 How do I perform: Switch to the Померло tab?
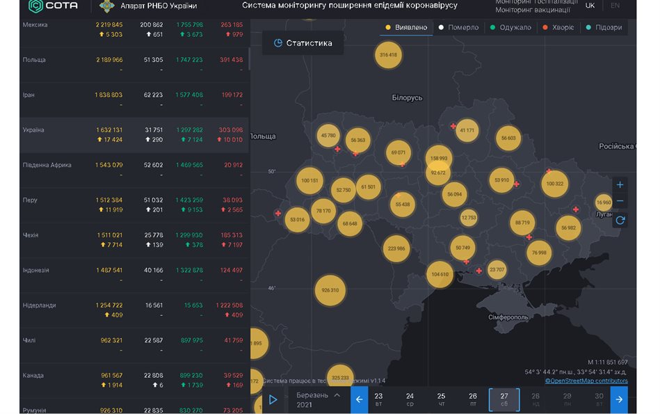pos(458,27)
